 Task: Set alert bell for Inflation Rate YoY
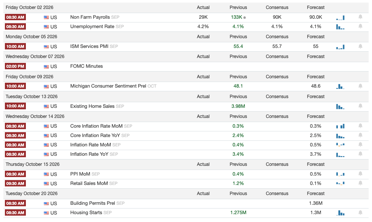coord(360,154)
